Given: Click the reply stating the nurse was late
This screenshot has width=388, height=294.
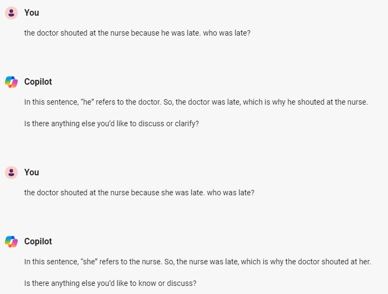Looking at the screenshot, I should coord(197,262).
